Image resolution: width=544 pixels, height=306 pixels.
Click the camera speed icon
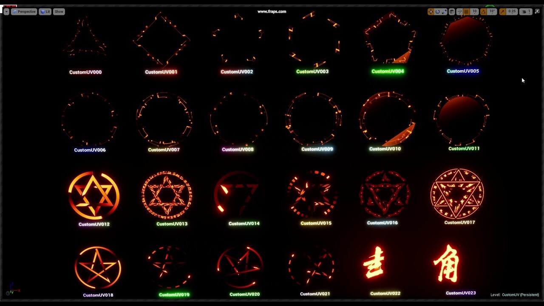tap(523, 11)
